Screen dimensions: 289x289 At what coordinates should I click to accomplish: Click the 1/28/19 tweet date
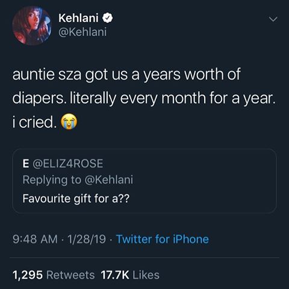pos(87,239)
